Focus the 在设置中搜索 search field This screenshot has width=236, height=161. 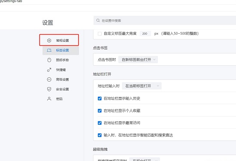pos(165,20)
